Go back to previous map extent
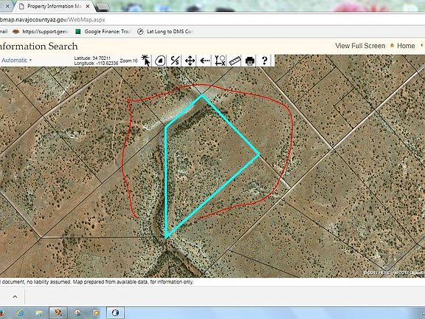 (205, 61)
